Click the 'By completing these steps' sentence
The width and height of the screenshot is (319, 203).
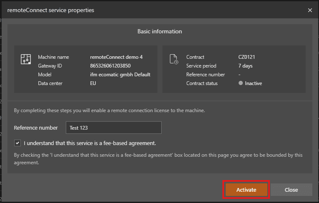pos(109,110)
